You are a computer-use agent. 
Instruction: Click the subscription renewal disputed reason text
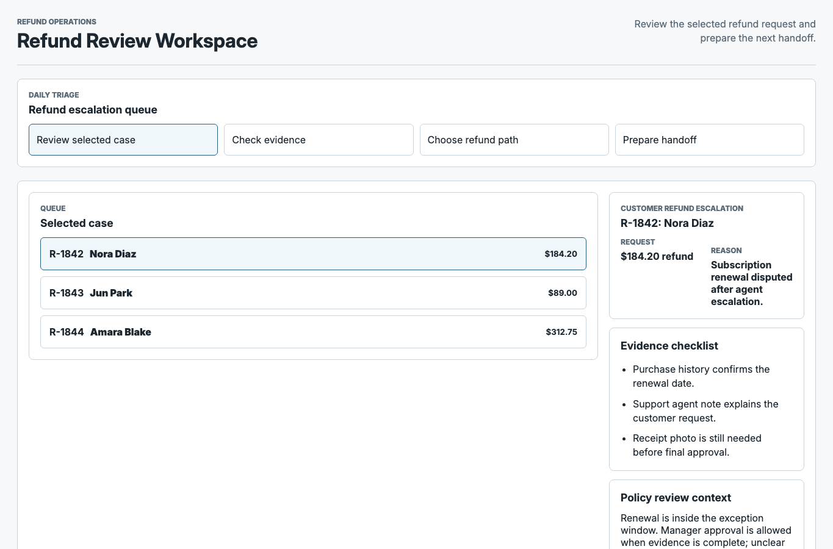click(751, 283)
